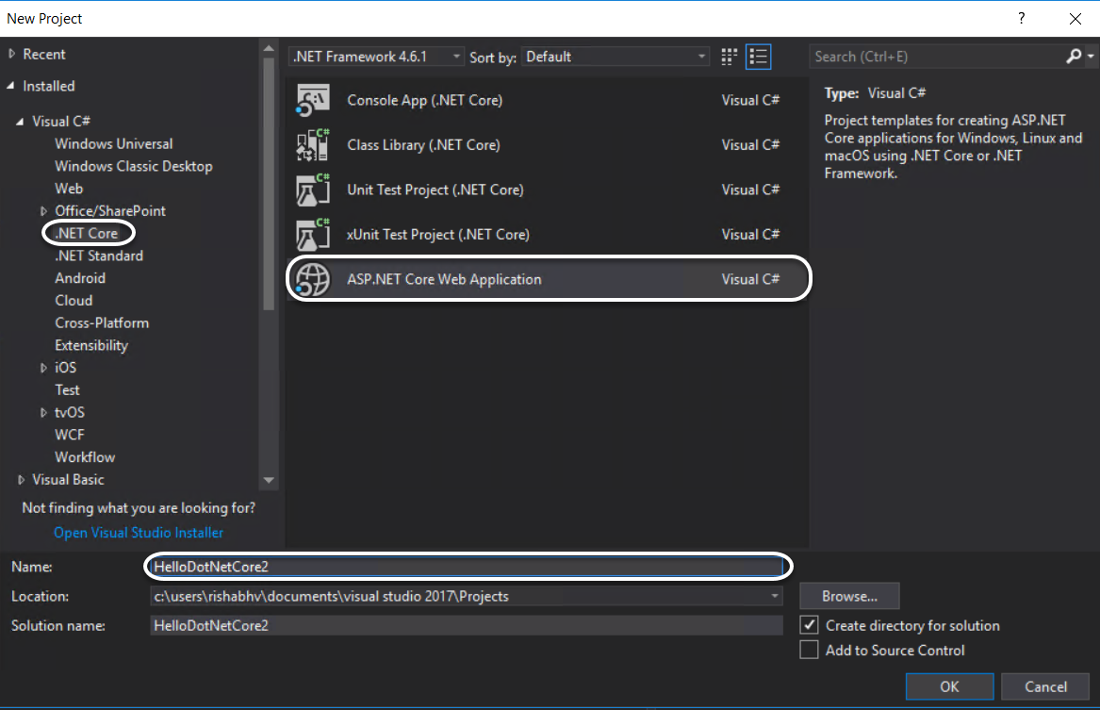Select the Web category
This screenshot has height=710, width=1100.
[x=69, y=189]
